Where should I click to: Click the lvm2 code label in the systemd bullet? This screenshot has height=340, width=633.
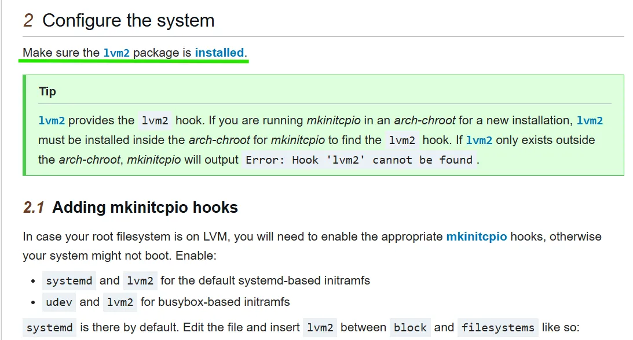point(140,281)
